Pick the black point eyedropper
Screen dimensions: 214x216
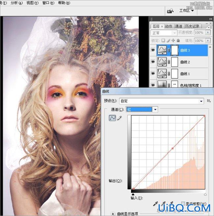(155, 203)
